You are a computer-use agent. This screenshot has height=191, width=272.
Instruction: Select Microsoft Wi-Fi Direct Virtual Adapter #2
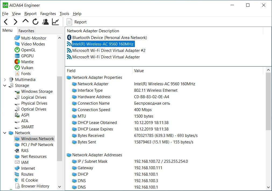click(x=109, y=51)
